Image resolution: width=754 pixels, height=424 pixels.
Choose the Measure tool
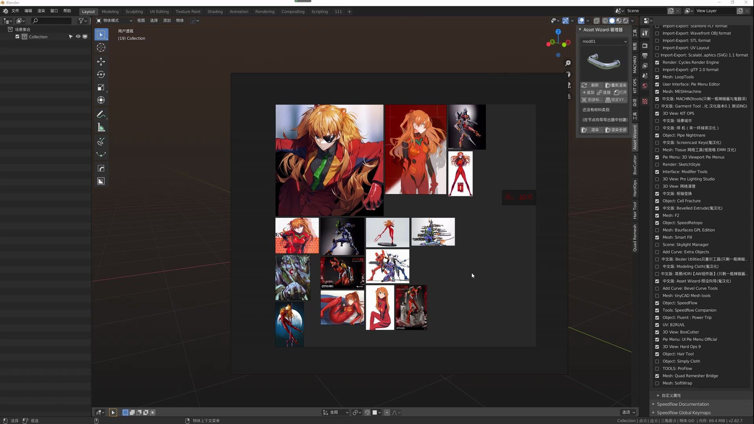pos(101,127)
